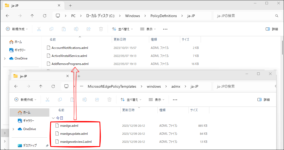Open a new tab in the front window
Viewport: 284px width, 150px height.
pos(79,76)
